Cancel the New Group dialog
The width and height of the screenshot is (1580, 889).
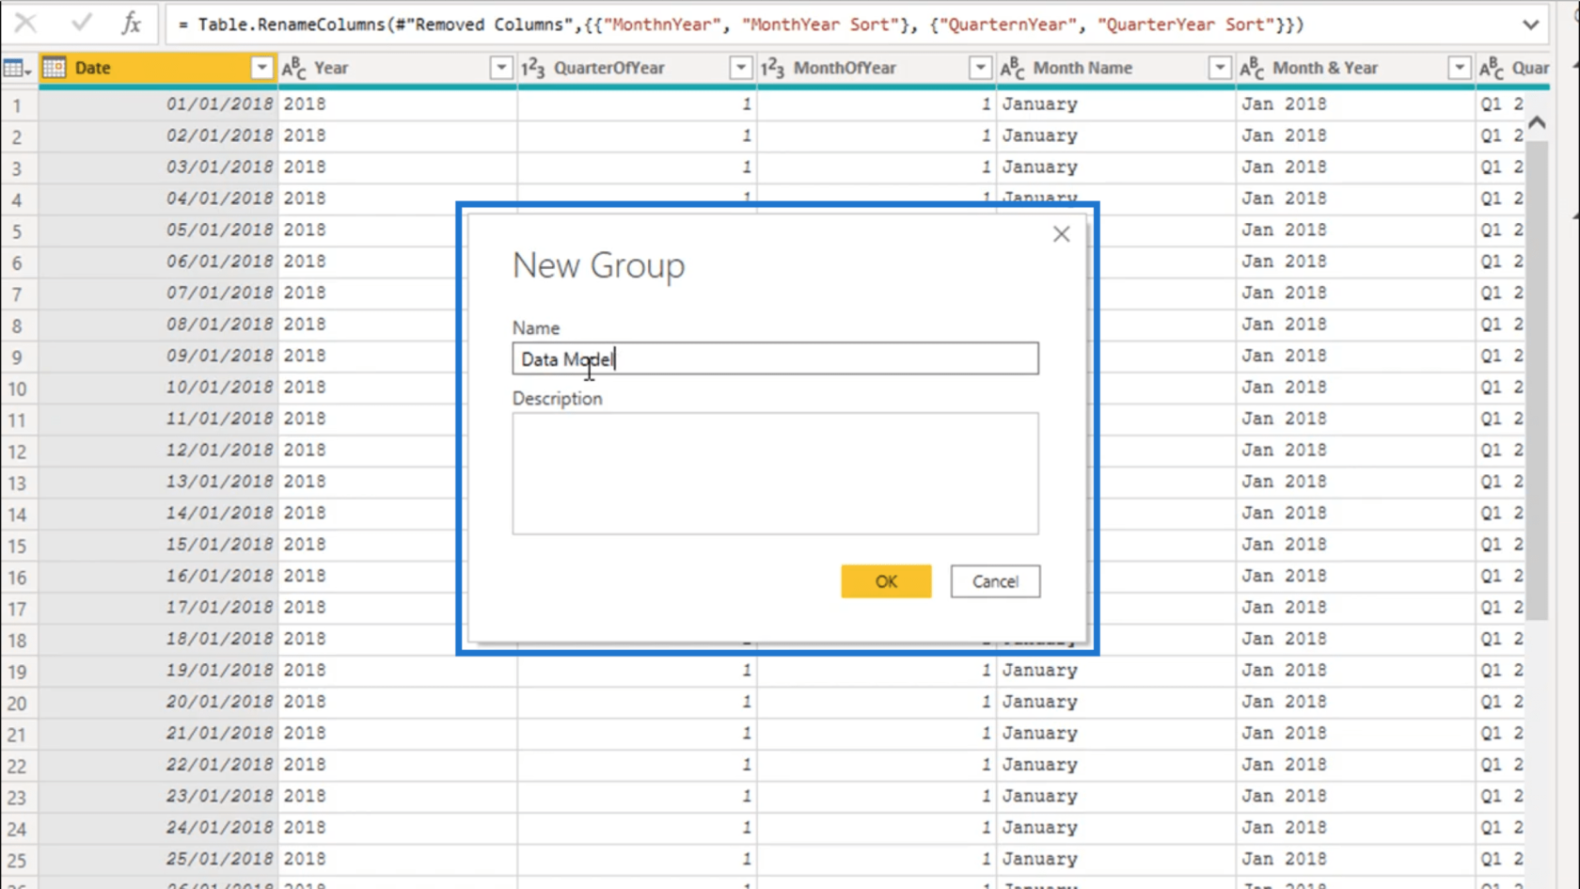tap(995, 581)
